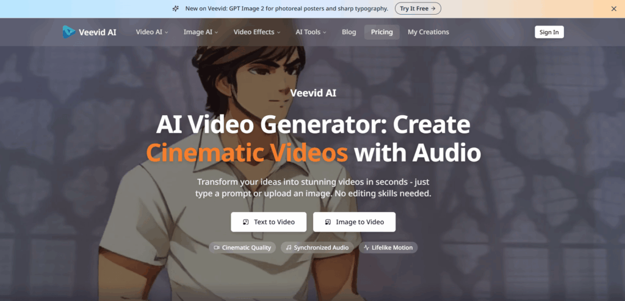Expand the Video AI dropdown menu
Screen dimensions: 625x301
click(x=152, y=32)
